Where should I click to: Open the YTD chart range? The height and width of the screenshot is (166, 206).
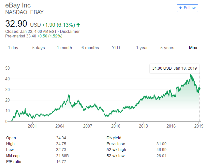[x=116, y=48]
